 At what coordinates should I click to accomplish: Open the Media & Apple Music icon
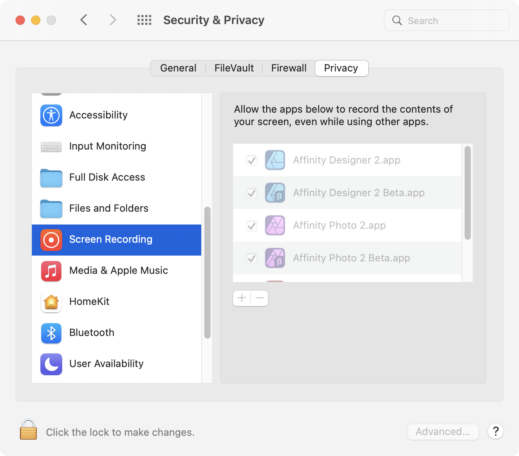click(x=51, y=271)
